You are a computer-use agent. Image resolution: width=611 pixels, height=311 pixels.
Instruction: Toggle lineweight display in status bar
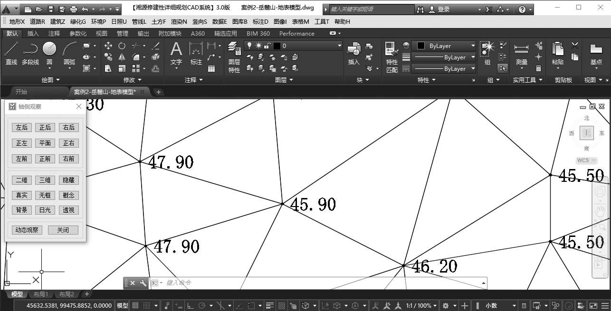coord(270,305)
